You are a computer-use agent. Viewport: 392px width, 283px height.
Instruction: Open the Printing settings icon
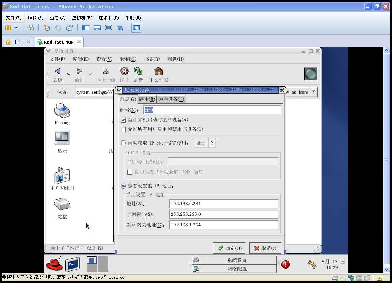point(62,110)
